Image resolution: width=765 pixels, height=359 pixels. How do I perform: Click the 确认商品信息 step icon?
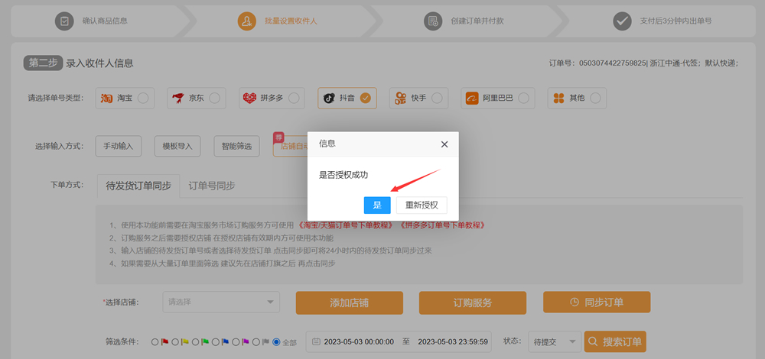pyautogui.click(x=64, y=21)
